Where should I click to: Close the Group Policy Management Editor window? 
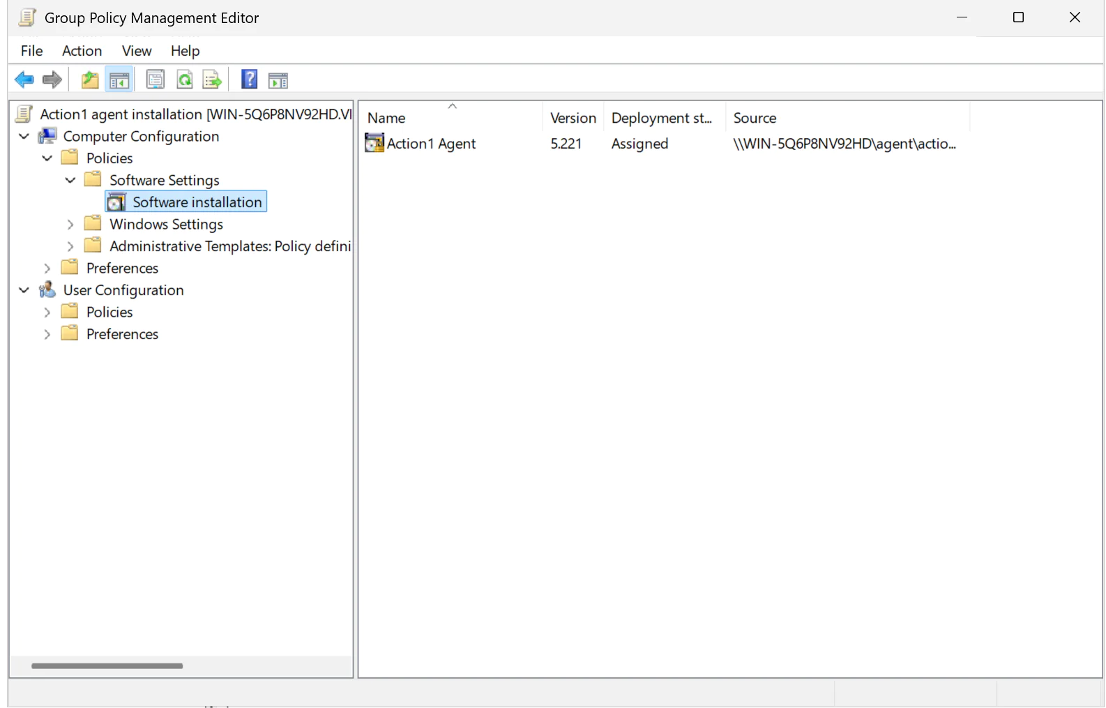point(1075,17)
